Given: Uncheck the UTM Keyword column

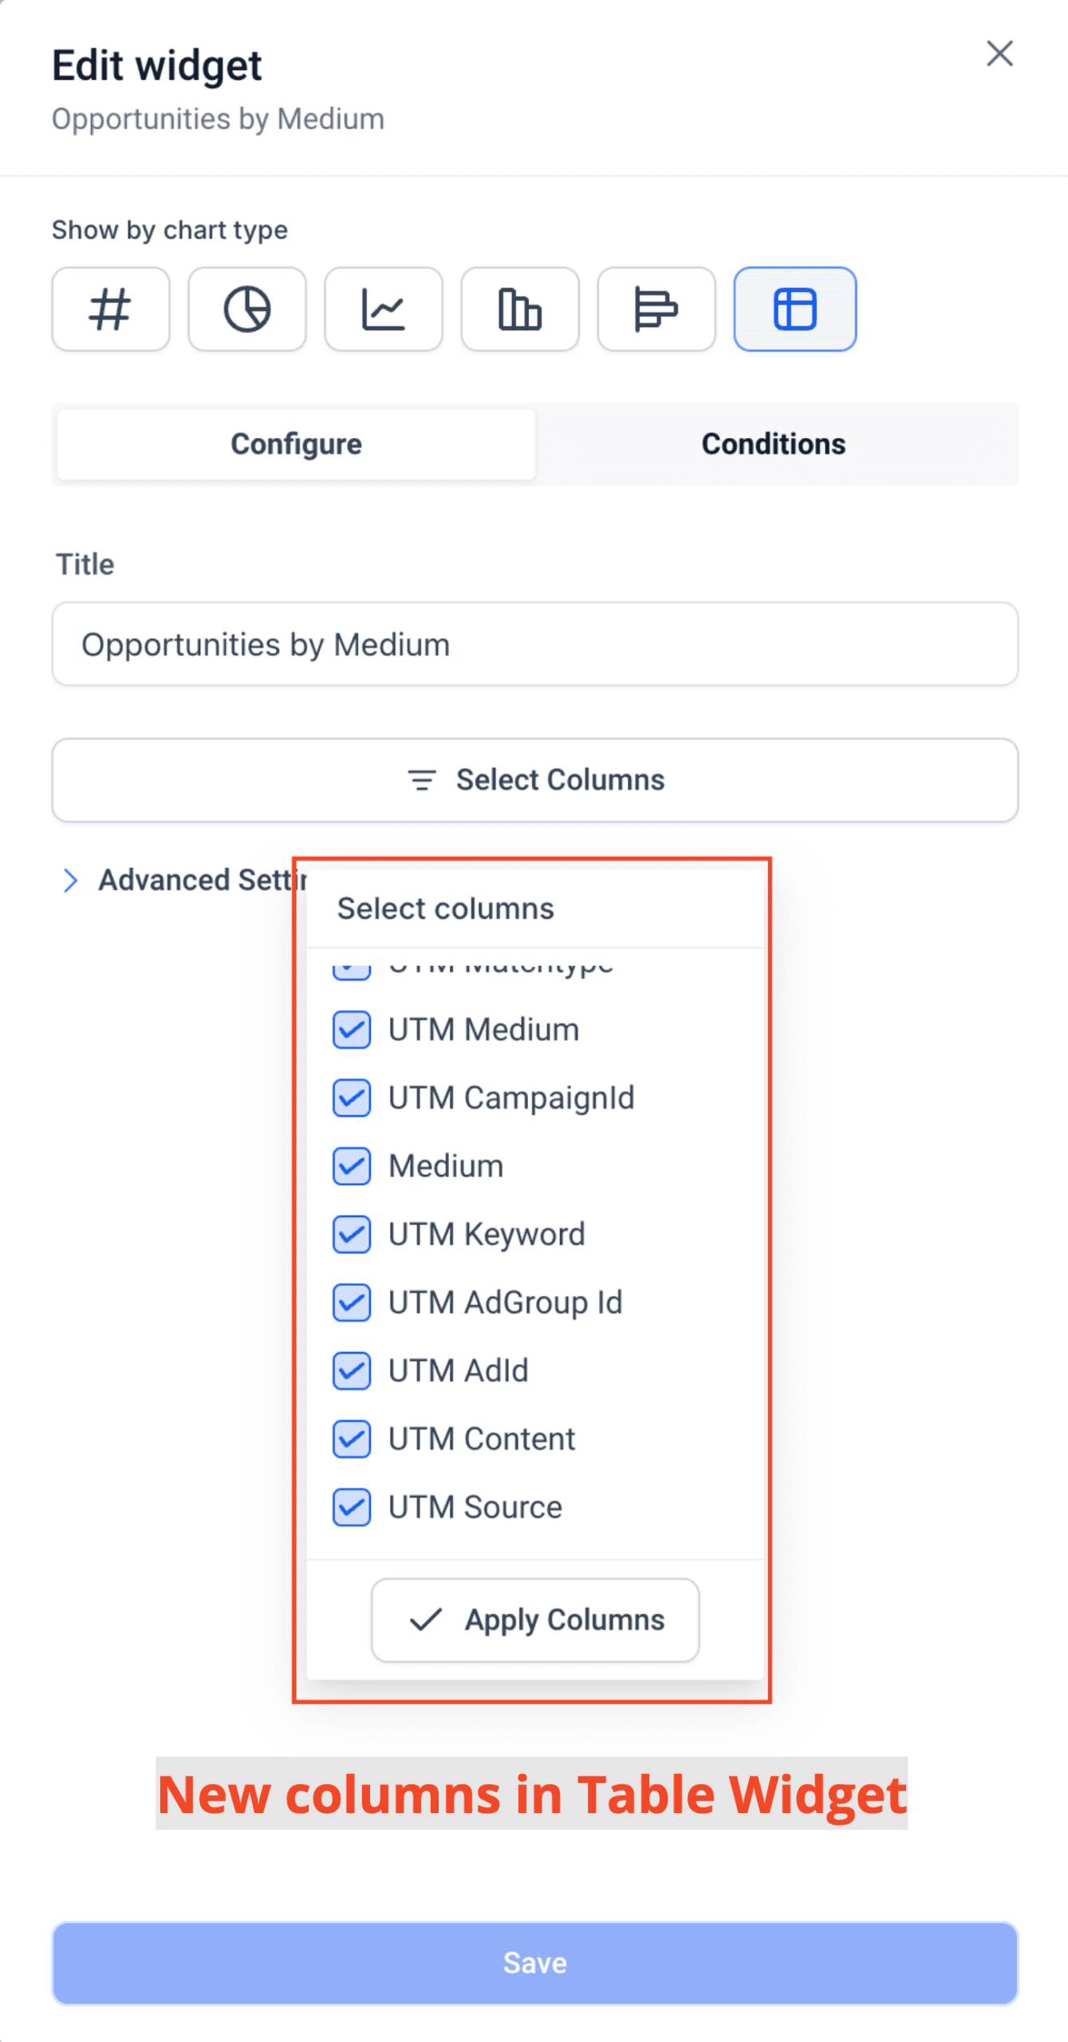Looking at the screenshot, I should tap(352, 1235).
